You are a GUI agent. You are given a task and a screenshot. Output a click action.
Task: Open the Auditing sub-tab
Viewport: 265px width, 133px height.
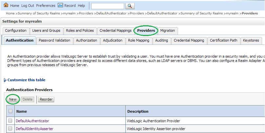[162, 41]
